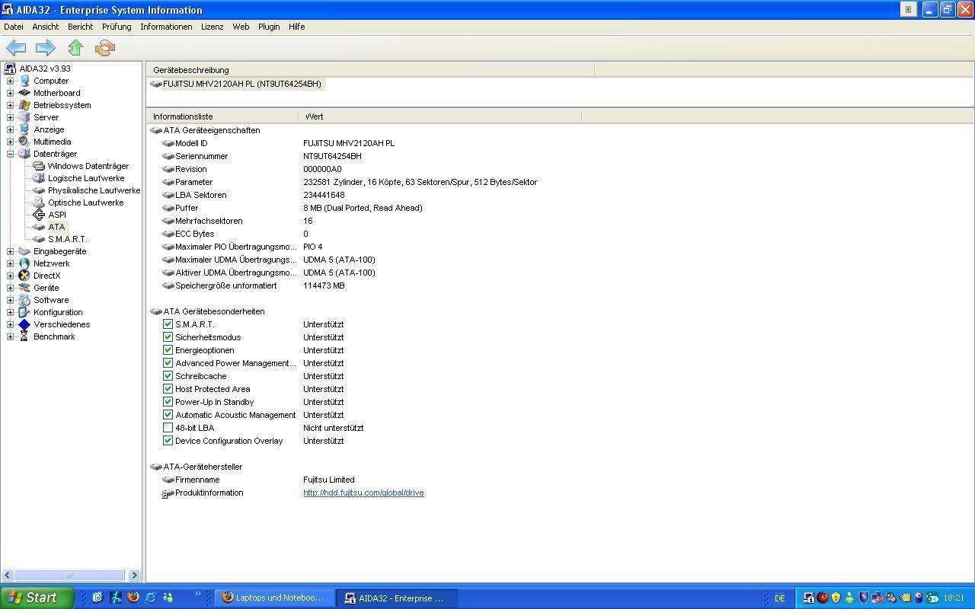Toggle the Host Protected Area checkbox

click(168, 389)
